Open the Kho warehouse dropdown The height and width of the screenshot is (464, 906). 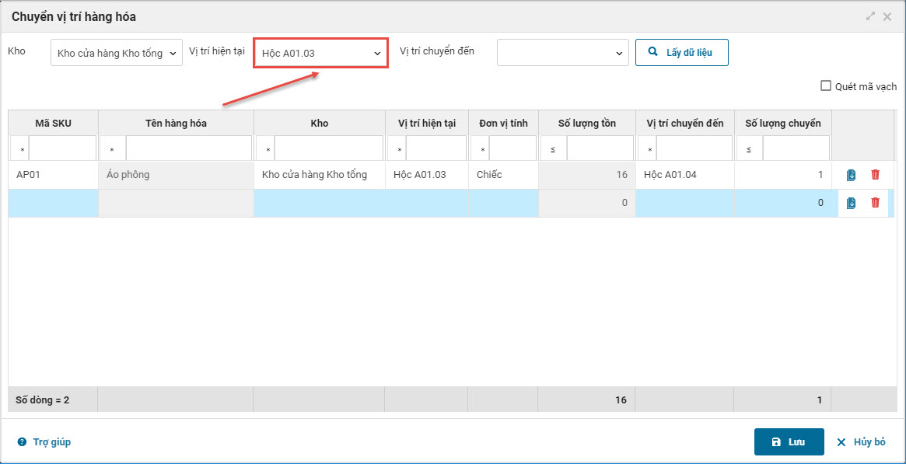click(x=117, y=54)
